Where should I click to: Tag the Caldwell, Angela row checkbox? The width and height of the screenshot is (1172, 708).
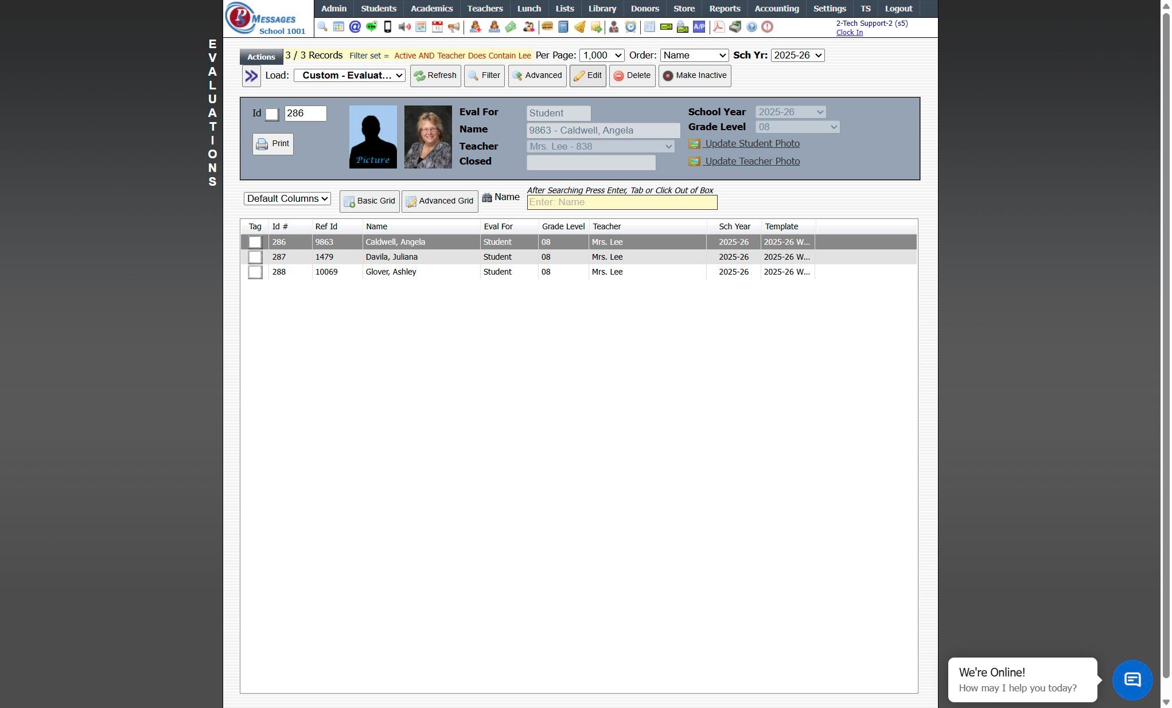click(255, 242)
